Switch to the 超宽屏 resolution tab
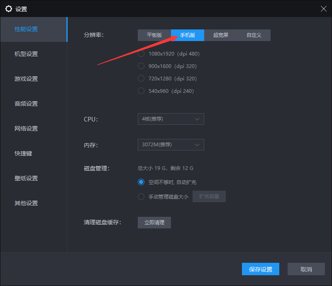Screen dimensions: 332x286 point(221,35)
